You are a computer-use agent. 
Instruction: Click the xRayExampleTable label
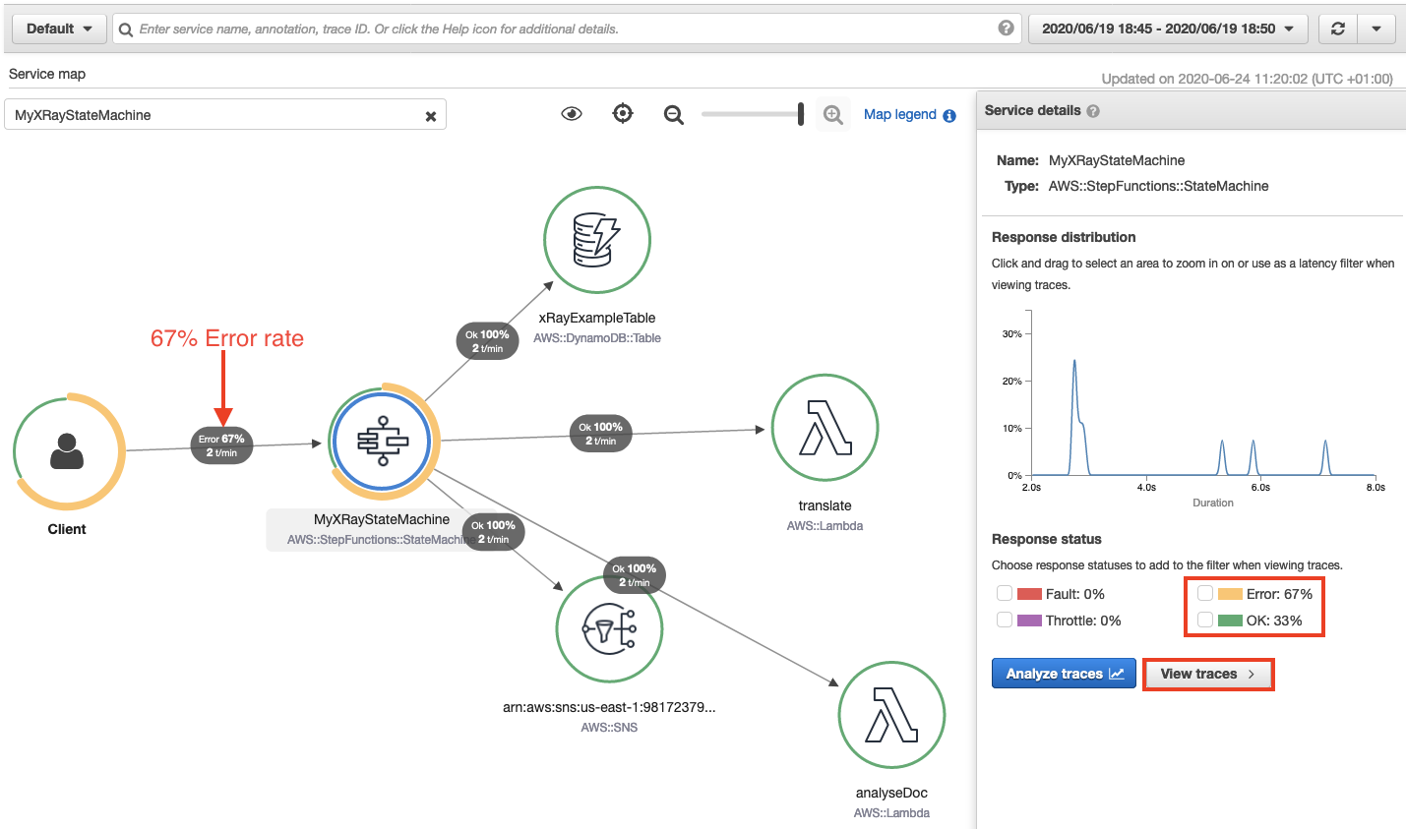point(597,318)
